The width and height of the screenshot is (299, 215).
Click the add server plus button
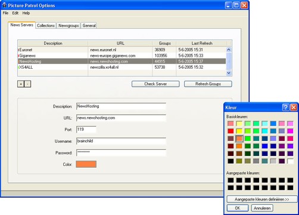21,84
